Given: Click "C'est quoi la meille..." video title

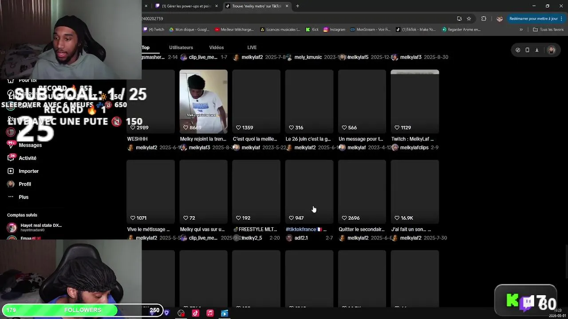Looking at the screenshot, I should coord(255,139).
